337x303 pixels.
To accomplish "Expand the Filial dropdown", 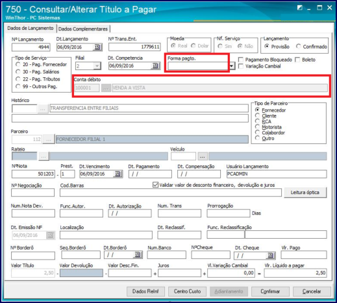I will [x=97, y=66].
